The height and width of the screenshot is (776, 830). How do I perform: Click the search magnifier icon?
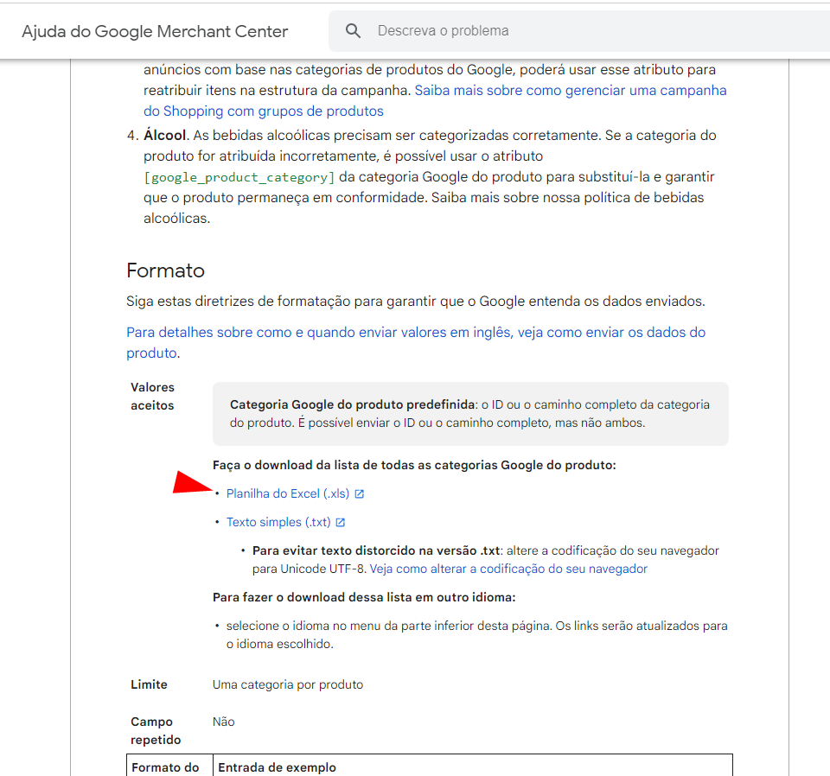point(353,31)
